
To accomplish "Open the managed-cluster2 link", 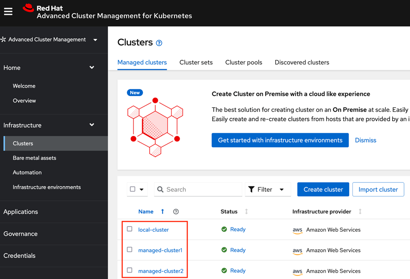I will tap(161, 271).
